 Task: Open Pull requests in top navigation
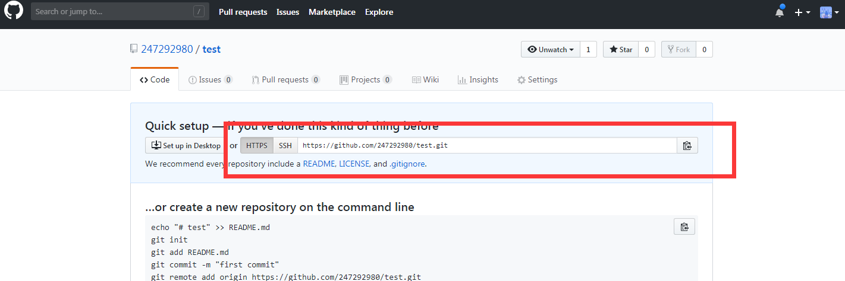(243, 12)
